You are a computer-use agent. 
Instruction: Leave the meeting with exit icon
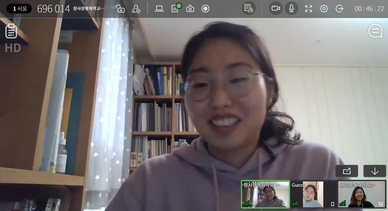pos(339,9)
